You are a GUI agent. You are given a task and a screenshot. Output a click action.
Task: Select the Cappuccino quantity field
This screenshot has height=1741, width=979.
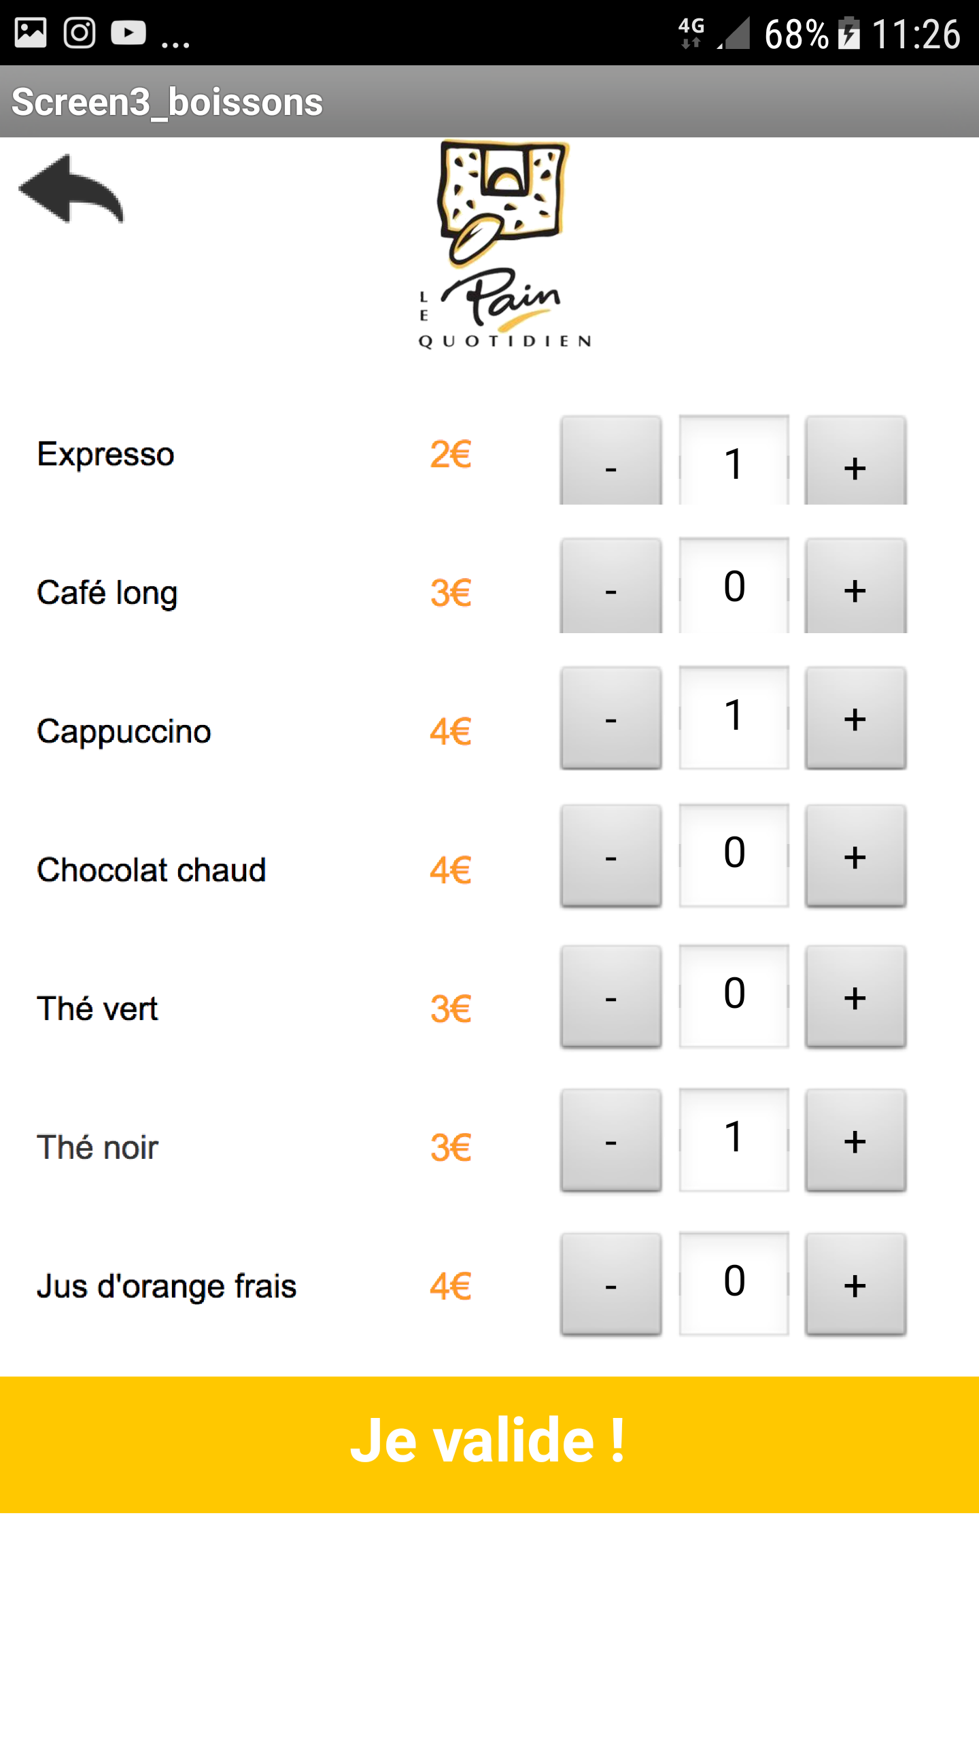(x=734, y=718)
